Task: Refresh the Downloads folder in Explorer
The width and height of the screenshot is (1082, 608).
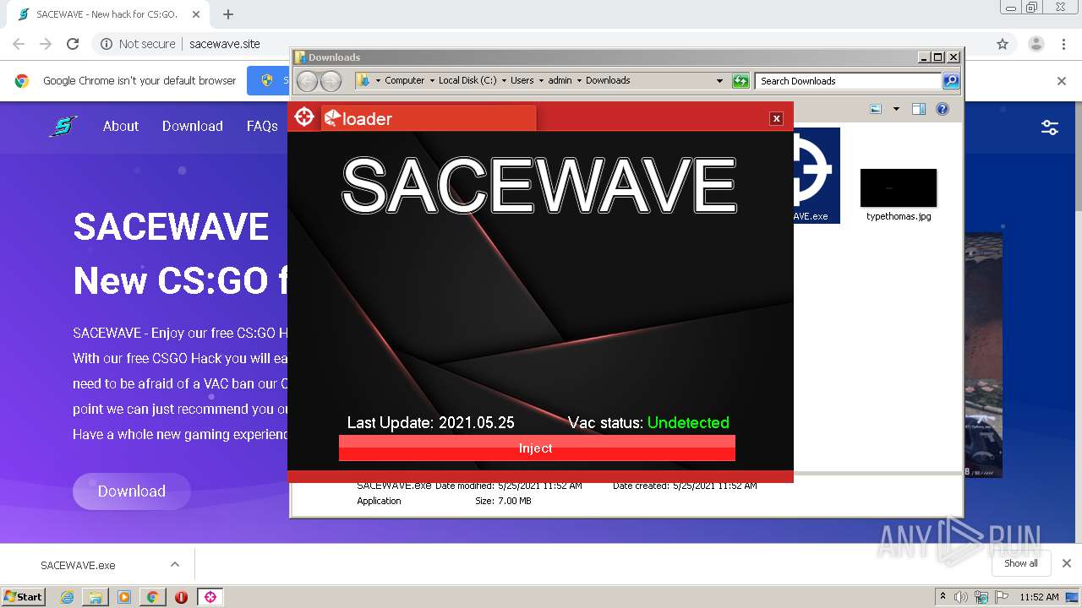Action: (x=740, y=81)
